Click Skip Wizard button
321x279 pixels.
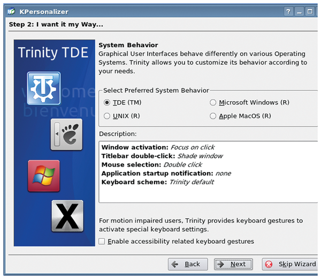[291, 264]
